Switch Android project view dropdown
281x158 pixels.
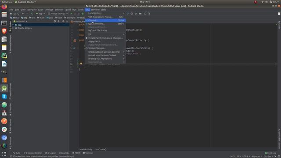20,21
